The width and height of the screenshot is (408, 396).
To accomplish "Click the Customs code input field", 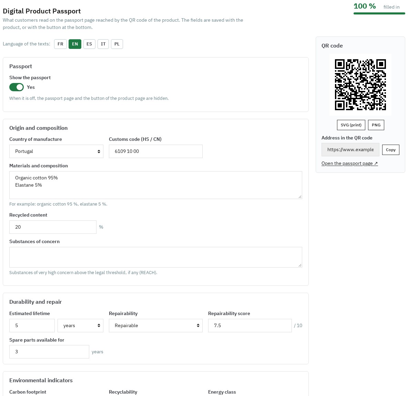I will click(x=156, y=151).
